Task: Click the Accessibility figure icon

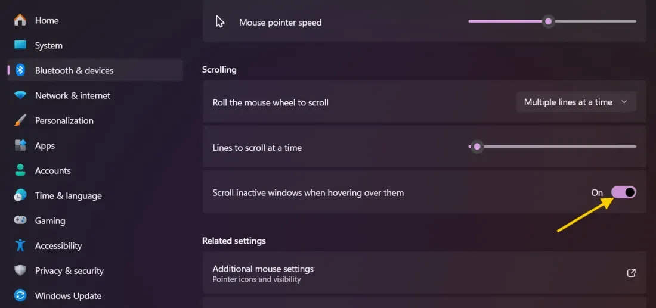Action: point(20,245)
